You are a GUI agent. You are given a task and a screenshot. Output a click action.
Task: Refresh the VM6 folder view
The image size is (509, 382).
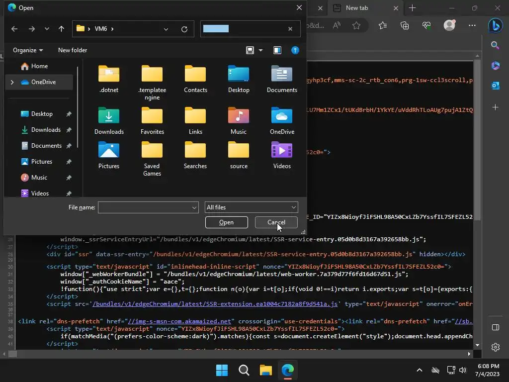coord(184,29)
